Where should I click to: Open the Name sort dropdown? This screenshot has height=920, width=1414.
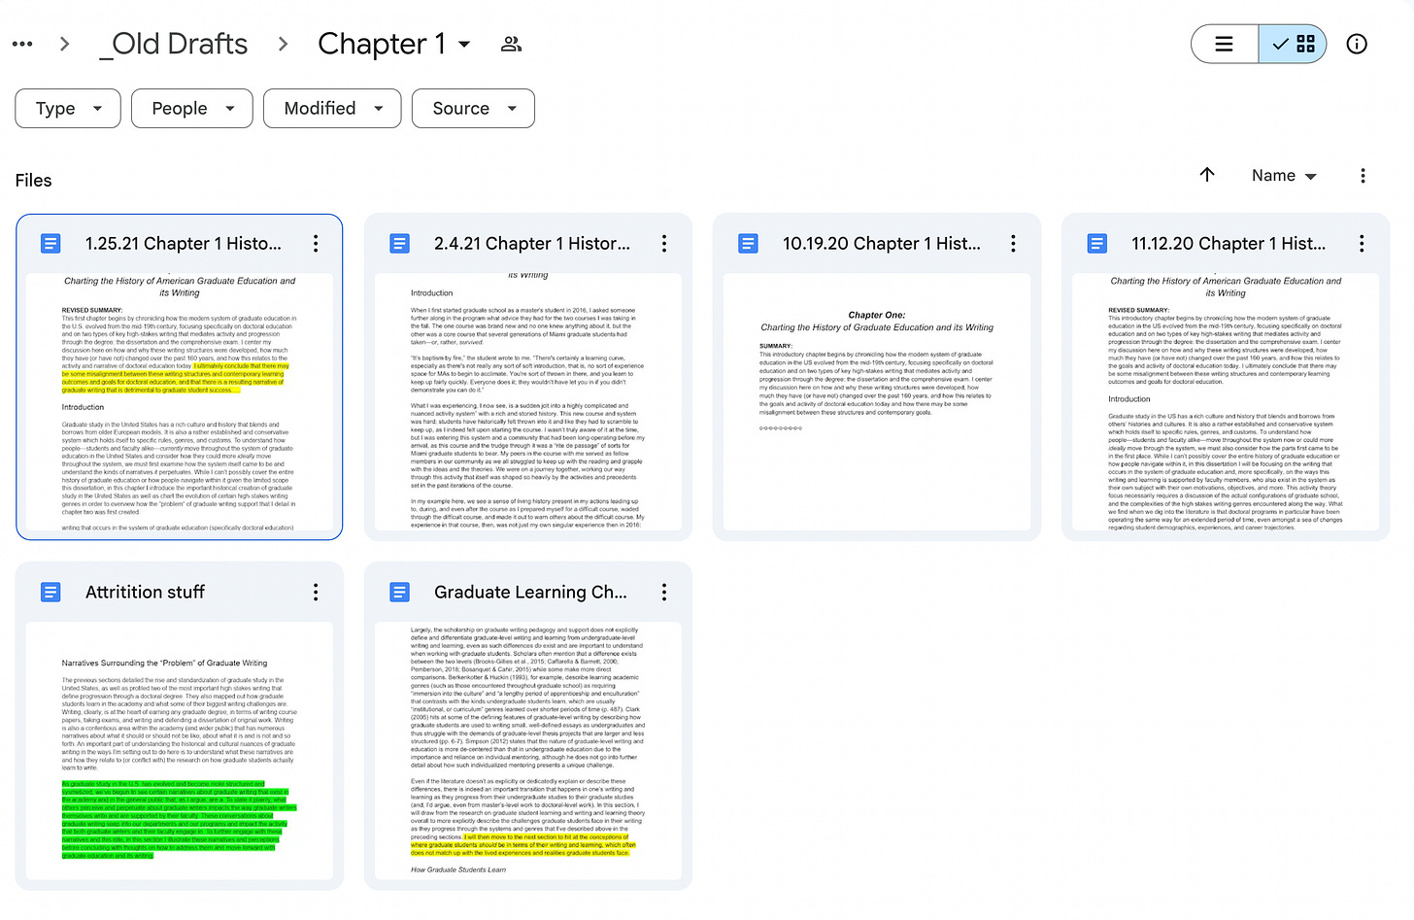1284,176
